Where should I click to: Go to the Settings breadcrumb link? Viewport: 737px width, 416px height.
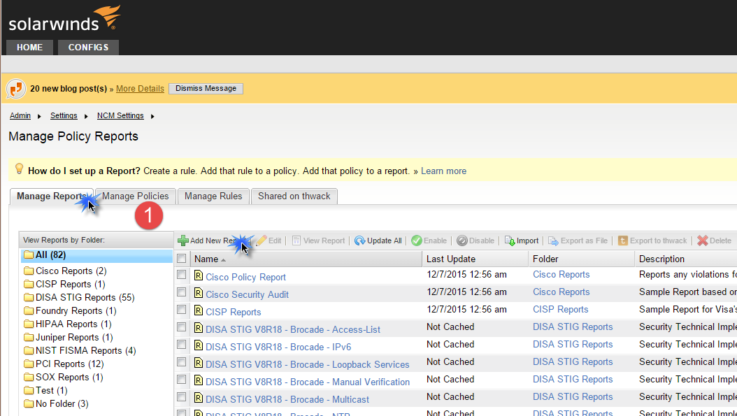(64, 115)
